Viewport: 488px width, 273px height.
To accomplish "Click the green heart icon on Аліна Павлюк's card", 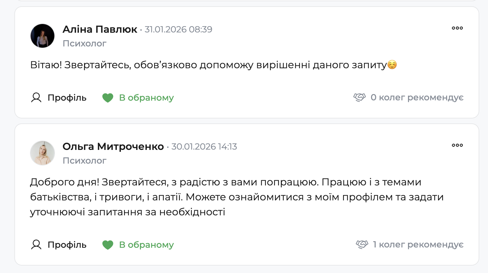I will 107,98.
